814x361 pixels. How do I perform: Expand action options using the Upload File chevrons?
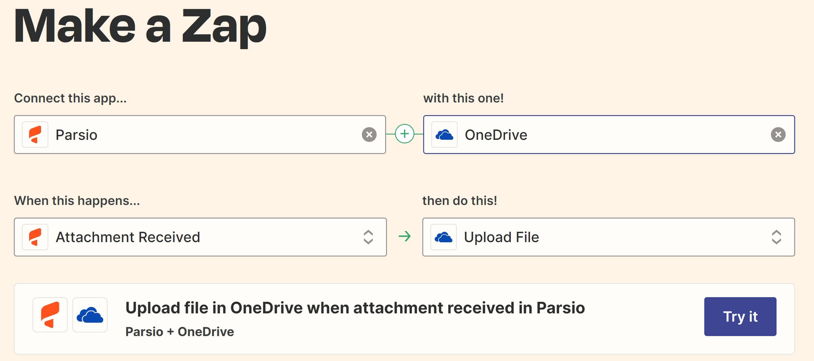click(777, 237)
